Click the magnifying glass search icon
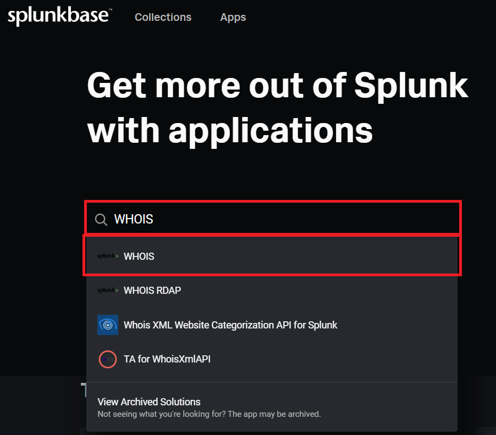Screen dimensions: 496x435 (101, 220)
